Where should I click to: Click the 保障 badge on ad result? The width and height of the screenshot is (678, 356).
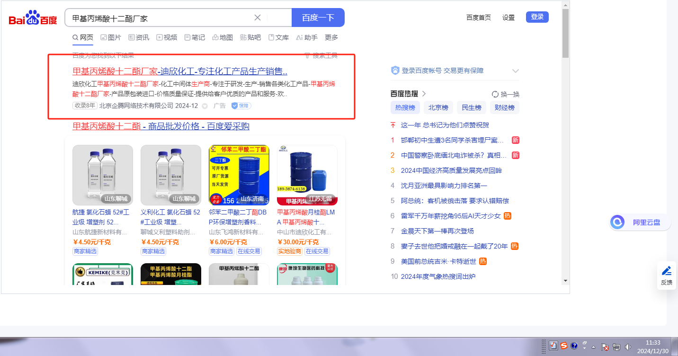[241, 106]
